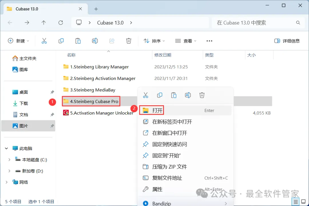Click the Rename icon in the toolbar
The width and height of the screenshot is (309, 206).
click(x=95, y=41)
